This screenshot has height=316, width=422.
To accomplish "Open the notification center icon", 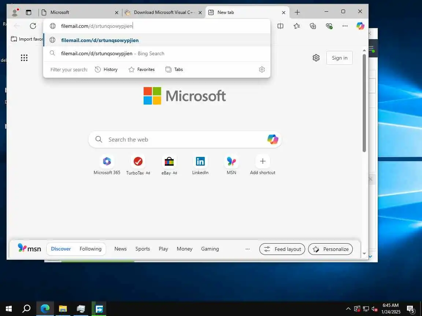I will point(410,309).
